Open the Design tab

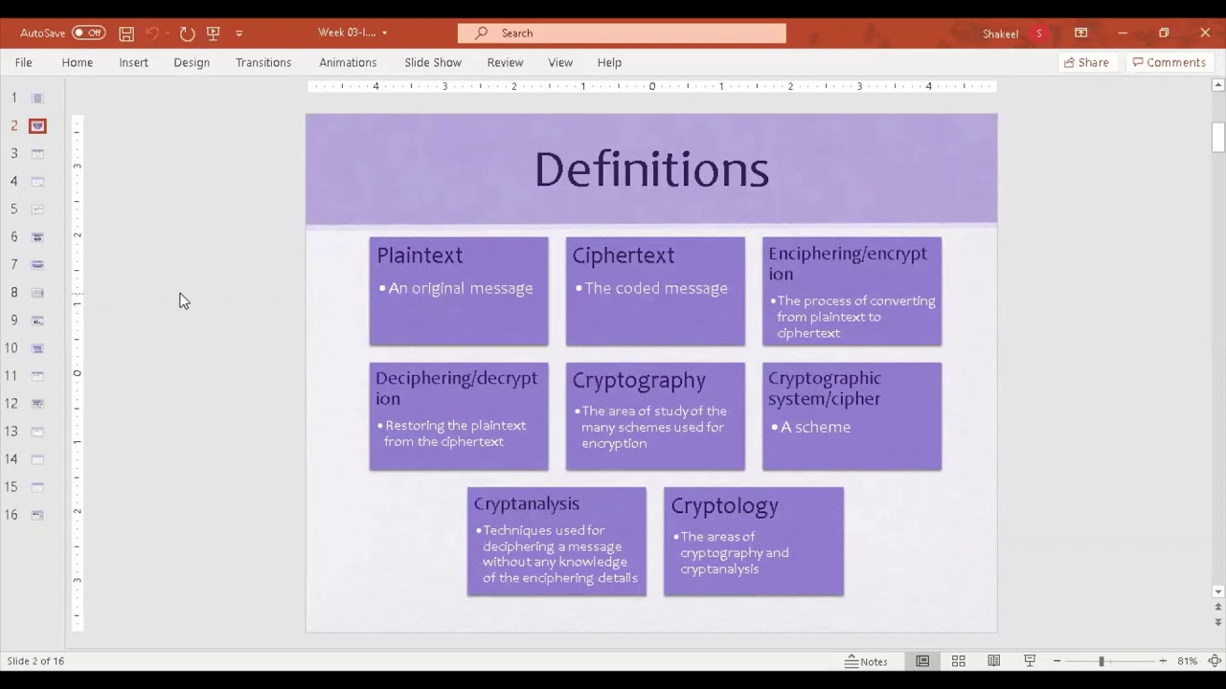tap(192, 62)
